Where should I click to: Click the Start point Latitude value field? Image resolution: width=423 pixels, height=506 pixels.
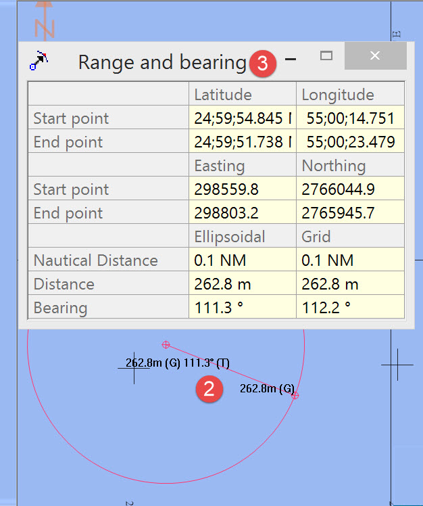(x=242, y=118)
